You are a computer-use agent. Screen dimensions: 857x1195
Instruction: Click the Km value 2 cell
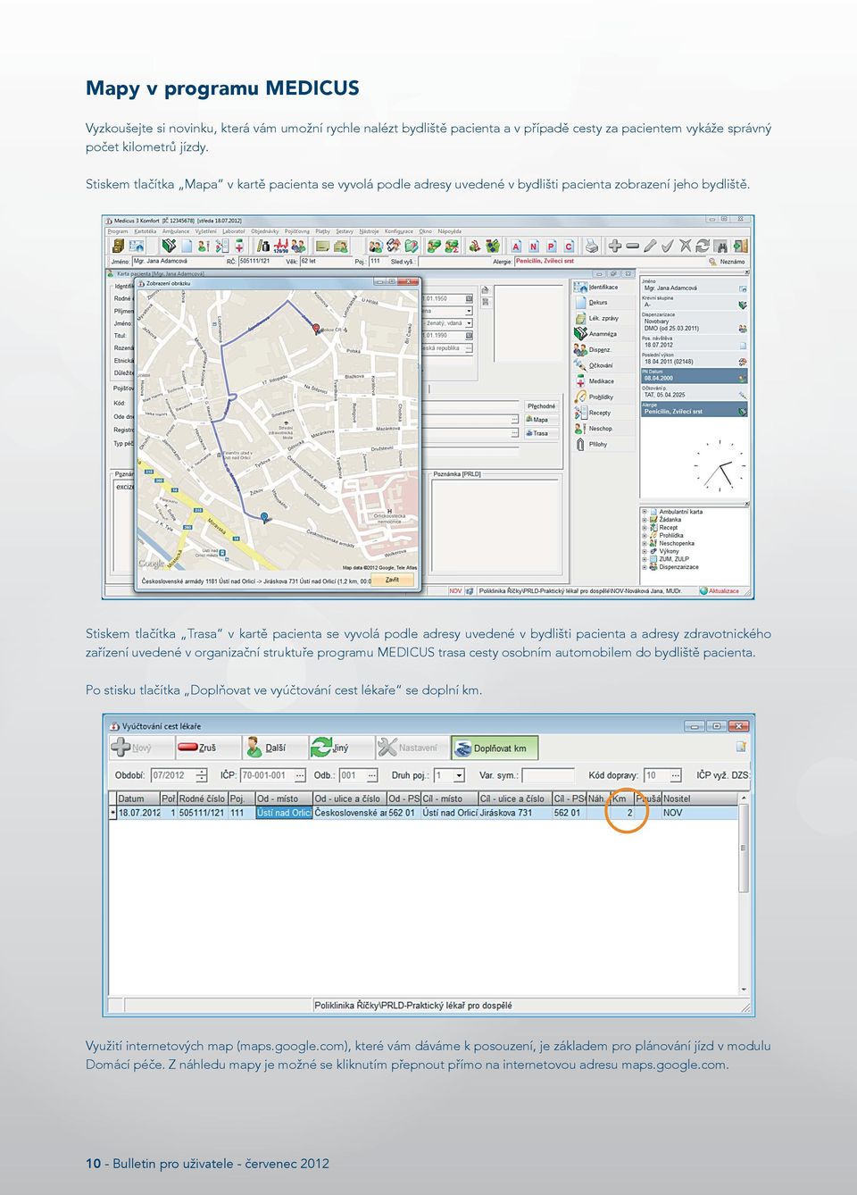(x=623, y=813)
